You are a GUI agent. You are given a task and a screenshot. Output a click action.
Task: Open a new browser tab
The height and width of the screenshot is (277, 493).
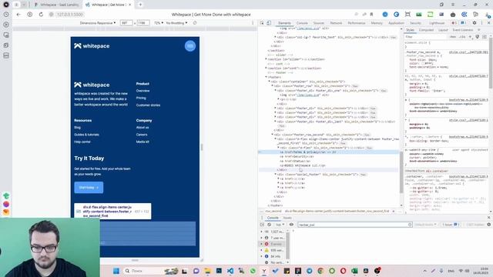coord(140,5)
